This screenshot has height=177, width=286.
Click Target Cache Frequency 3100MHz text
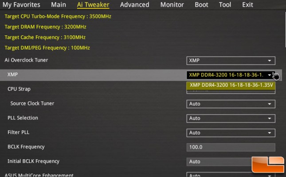pyautogui.click(x=45, y=37)
